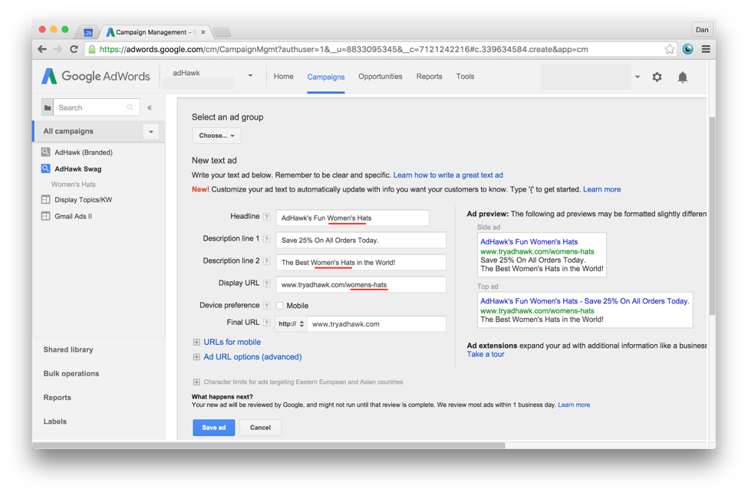This screenshot has width=748, height=495.
Task: Reload the page with refresh icon
Action: 74,49
